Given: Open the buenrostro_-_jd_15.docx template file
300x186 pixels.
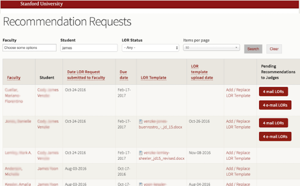Looking at the screenshot, I should tap(160, 124).
